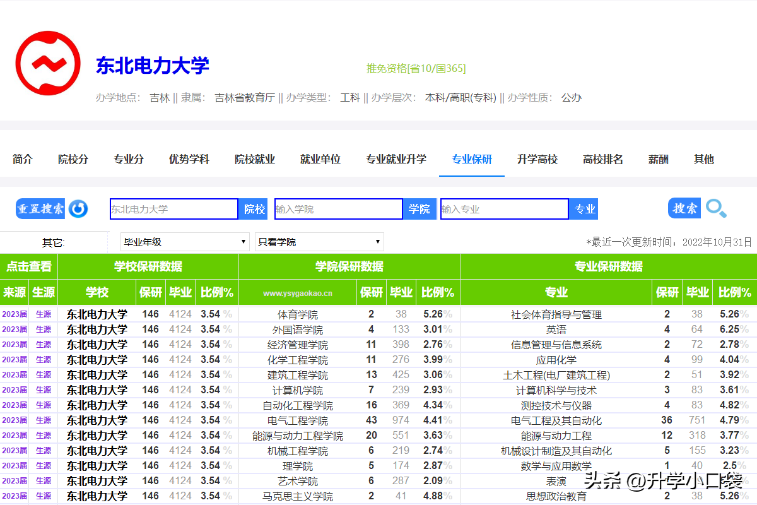
Task: Click the 东北电力大学 title heading
Action: 153,66
